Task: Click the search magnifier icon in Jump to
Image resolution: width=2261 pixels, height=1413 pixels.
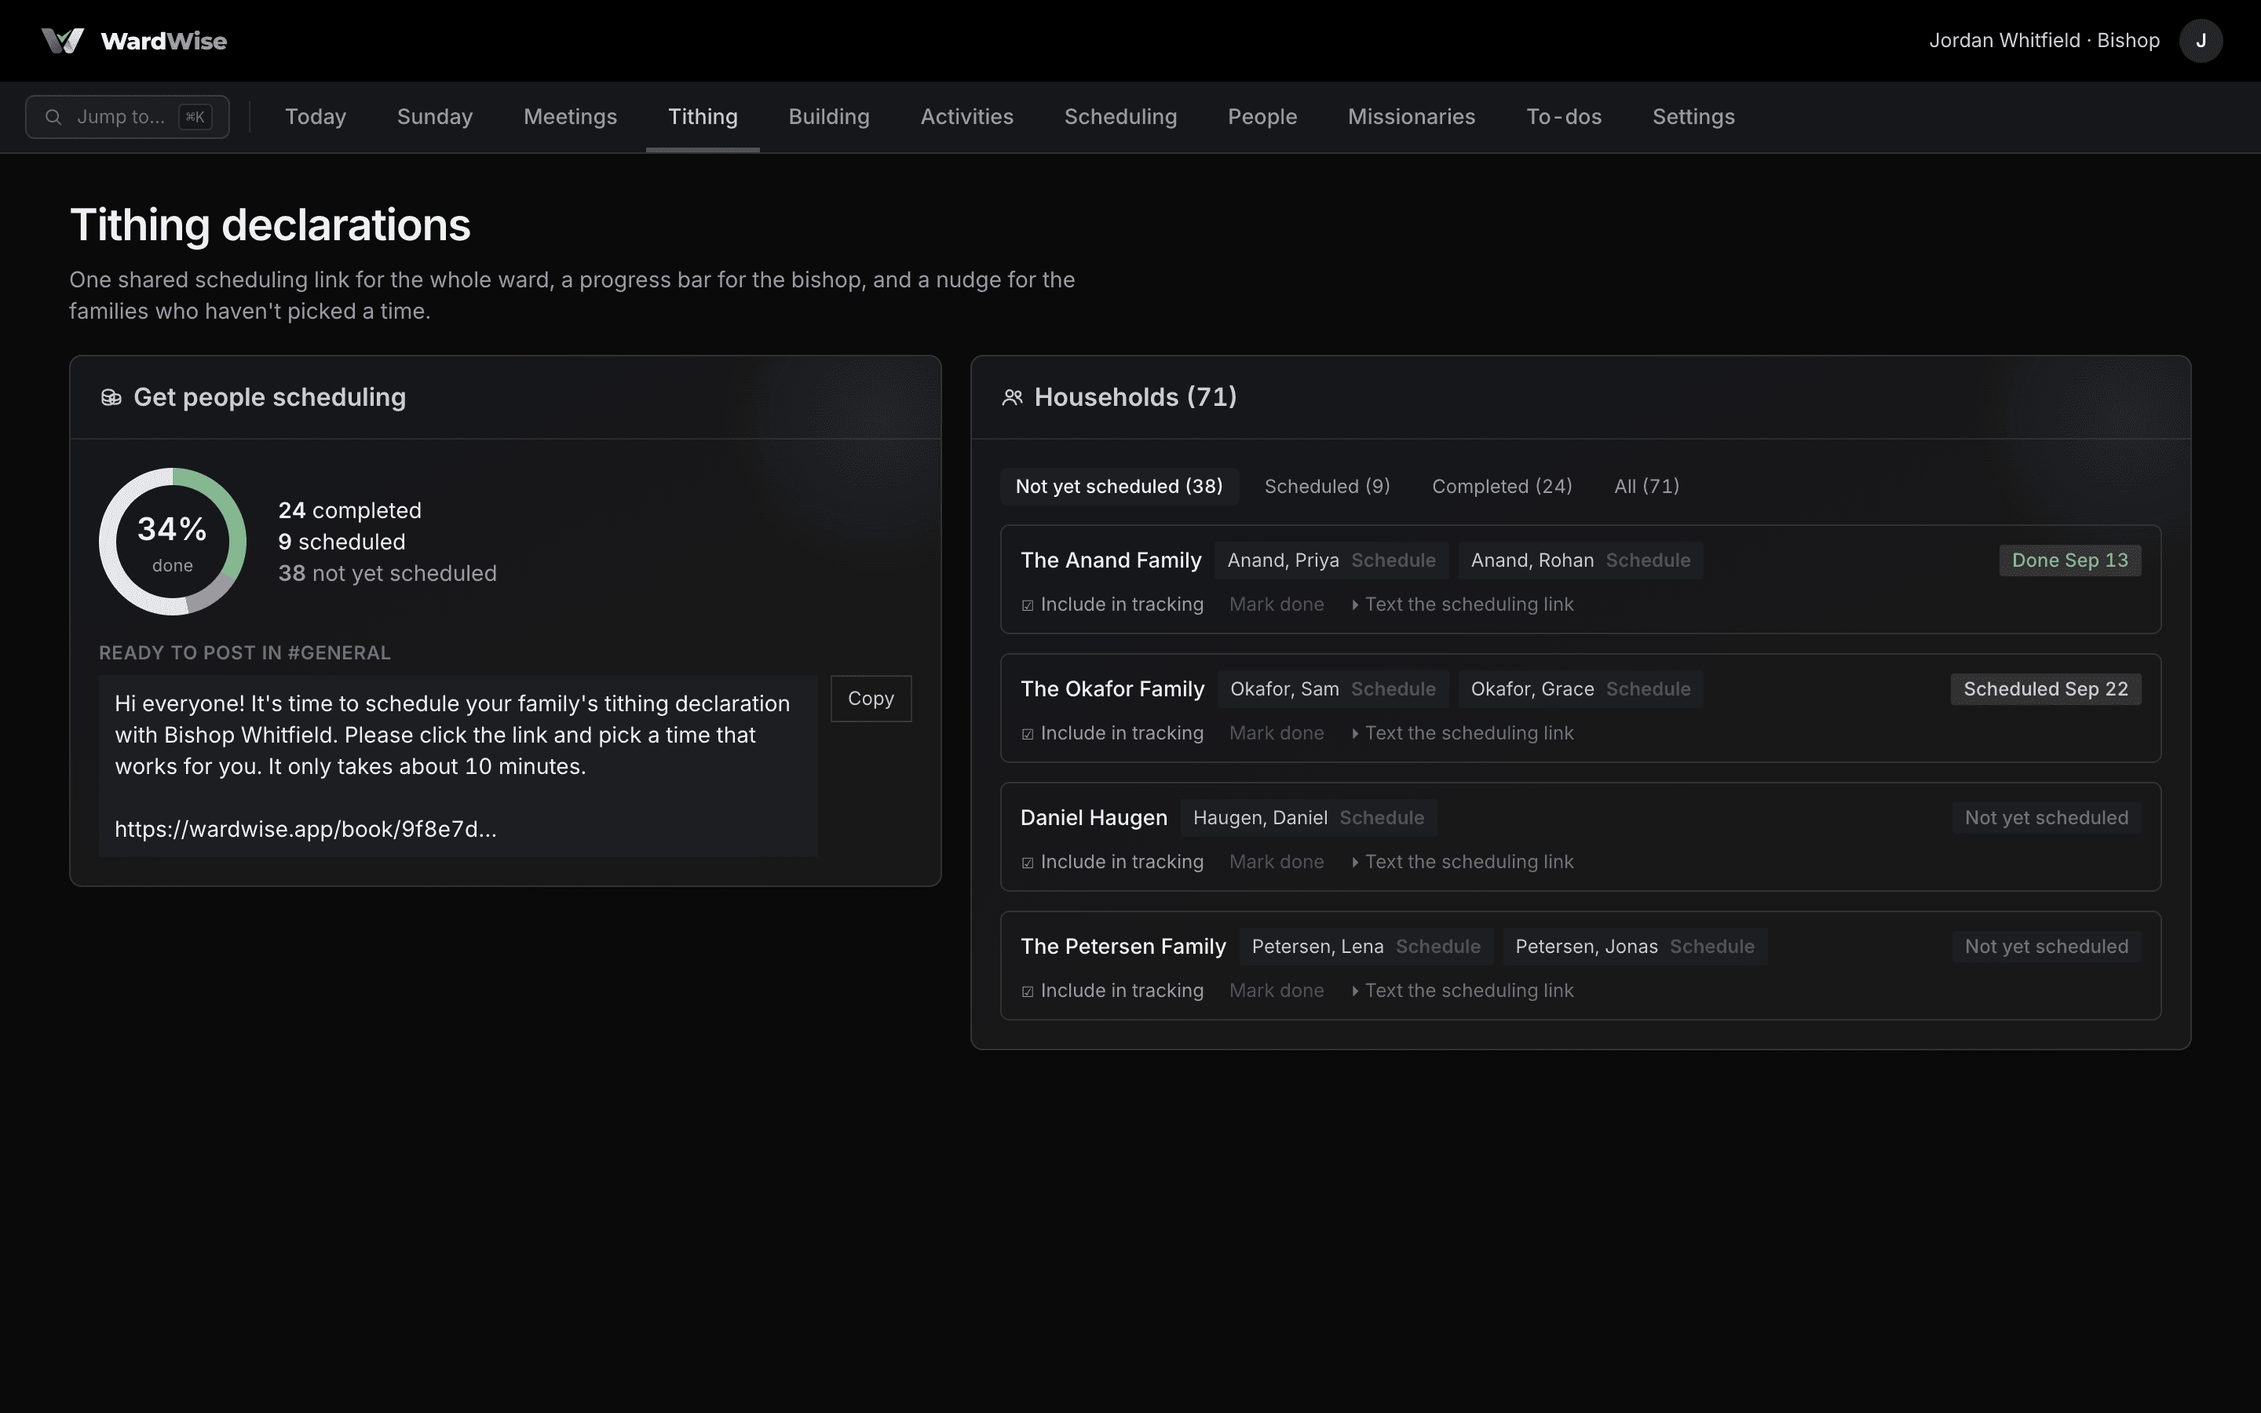Action: 54,117
